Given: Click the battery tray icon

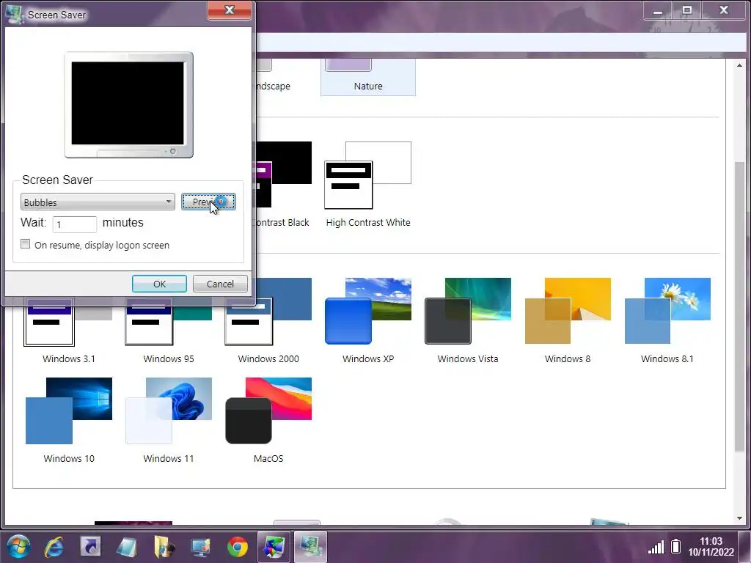Looking at the screenshot, I should point(675,546).
